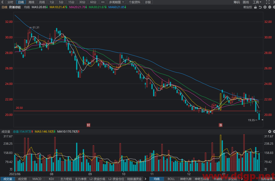Image resolution: width=275 pixels, height=181 pixels.
Task: Click volume MA5:146.18万 value
Action: pos(45,132)
